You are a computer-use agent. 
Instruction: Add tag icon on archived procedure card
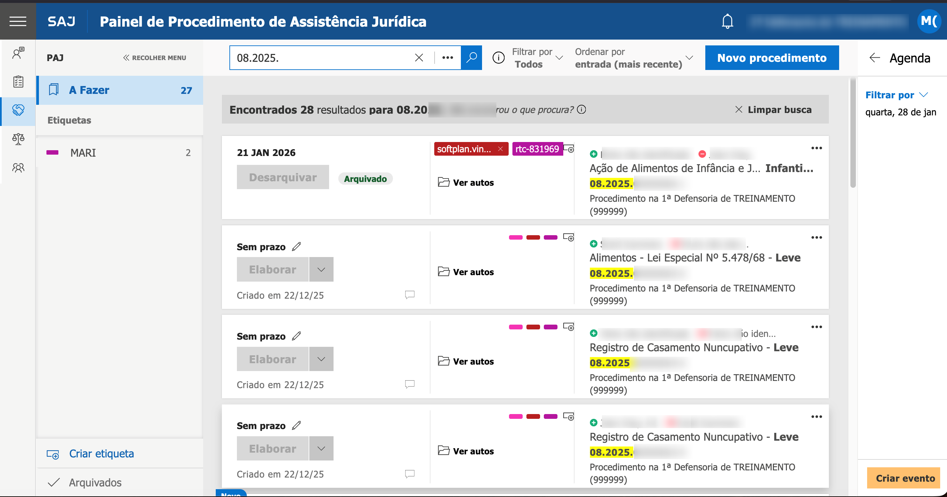569,149
